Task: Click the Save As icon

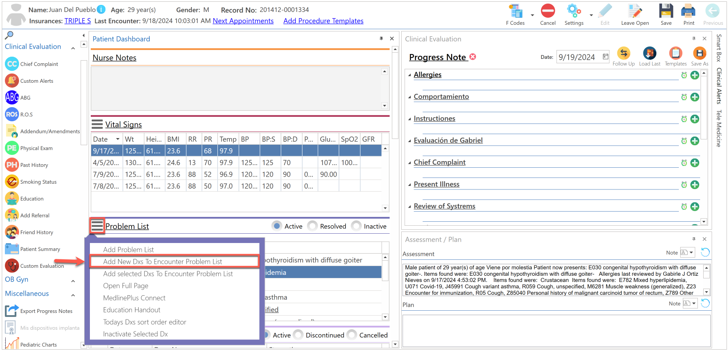Action: click(x=700, y=54)
